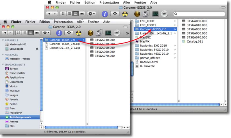Open Fenêtre menu in back window
231x138 pixels.
(140, 2)
